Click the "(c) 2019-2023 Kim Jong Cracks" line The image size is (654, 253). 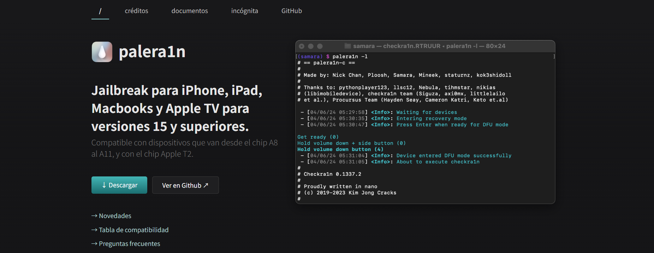point(347,193)
